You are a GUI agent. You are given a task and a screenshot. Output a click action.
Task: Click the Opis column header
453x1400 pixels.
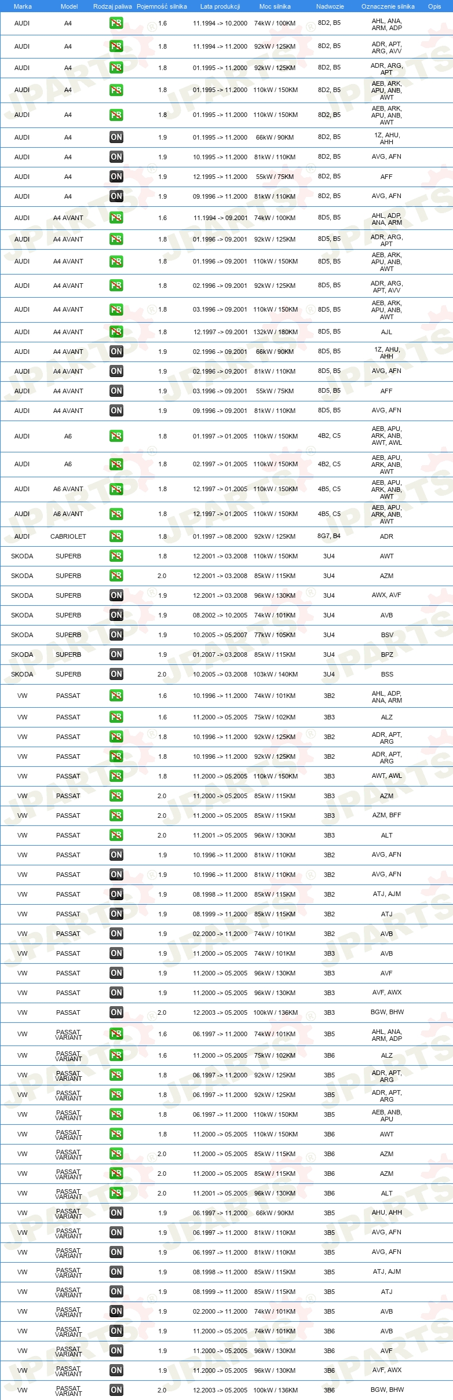[434, 6]
